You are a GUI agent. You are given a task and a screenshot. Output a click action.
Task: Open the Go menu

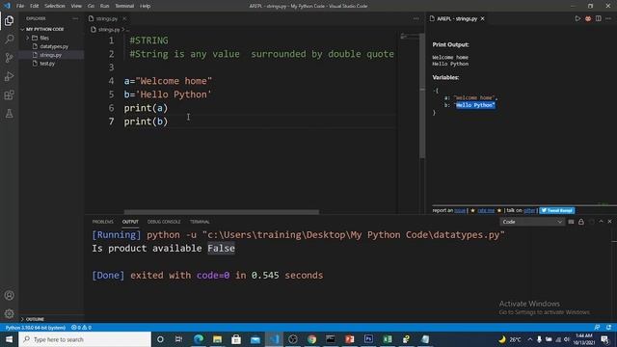(x=91, y=6)
